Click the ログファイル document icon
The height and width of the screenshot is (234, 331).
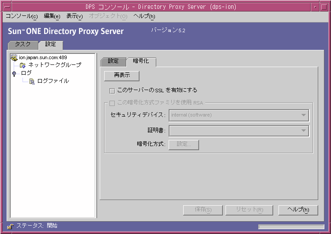(x=32, y=81)
